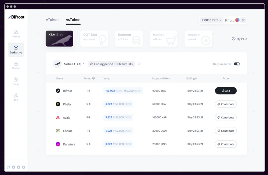Click period 1-8 in the ChainX row
The image size is (268, 175).
click(x=88, y=131)
